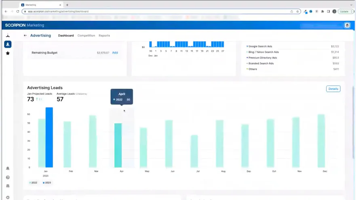Click the Details button for Advertising Leads
This screenshot has height=200, width=356.
333,89
